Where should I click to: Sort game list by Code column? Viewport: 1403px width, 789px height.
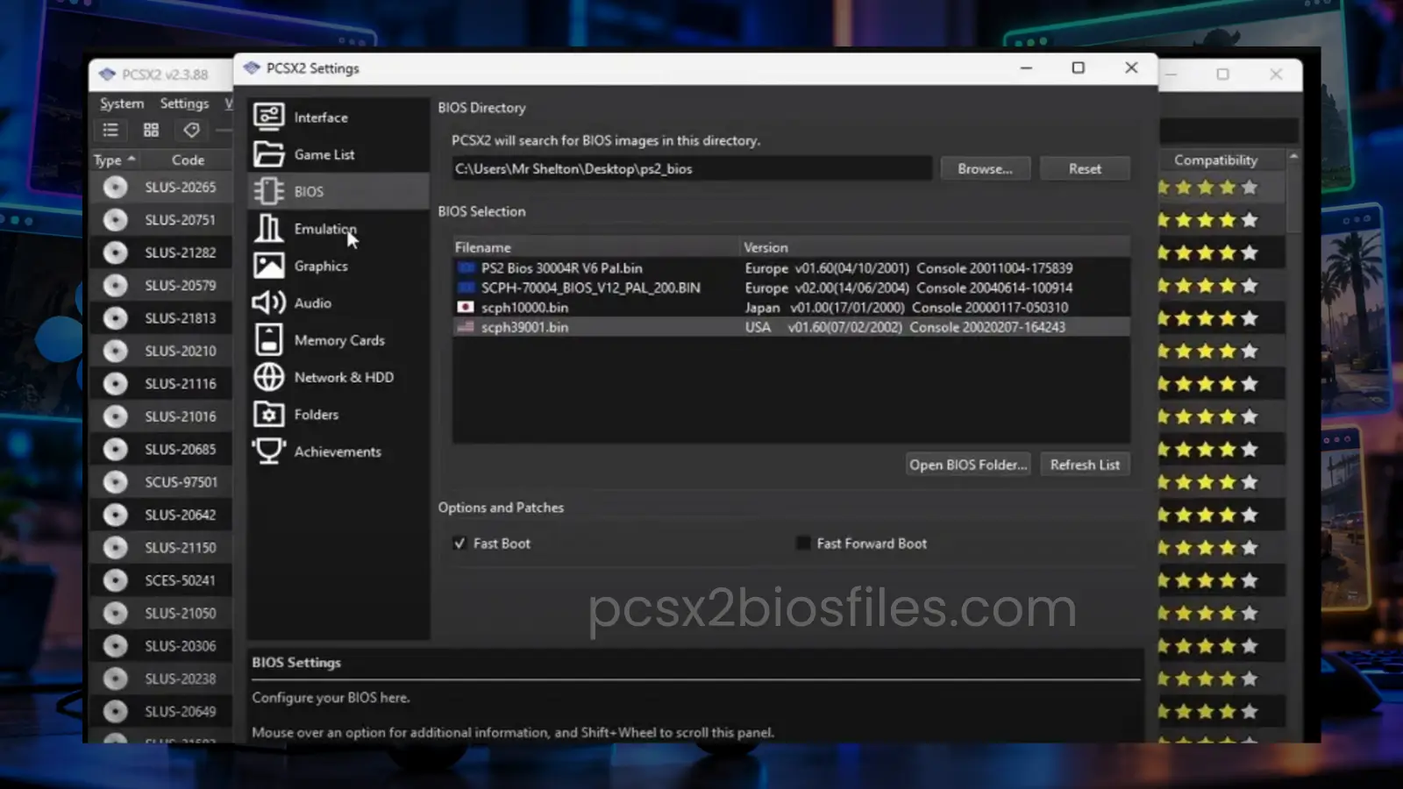click(x=188, y=160)
